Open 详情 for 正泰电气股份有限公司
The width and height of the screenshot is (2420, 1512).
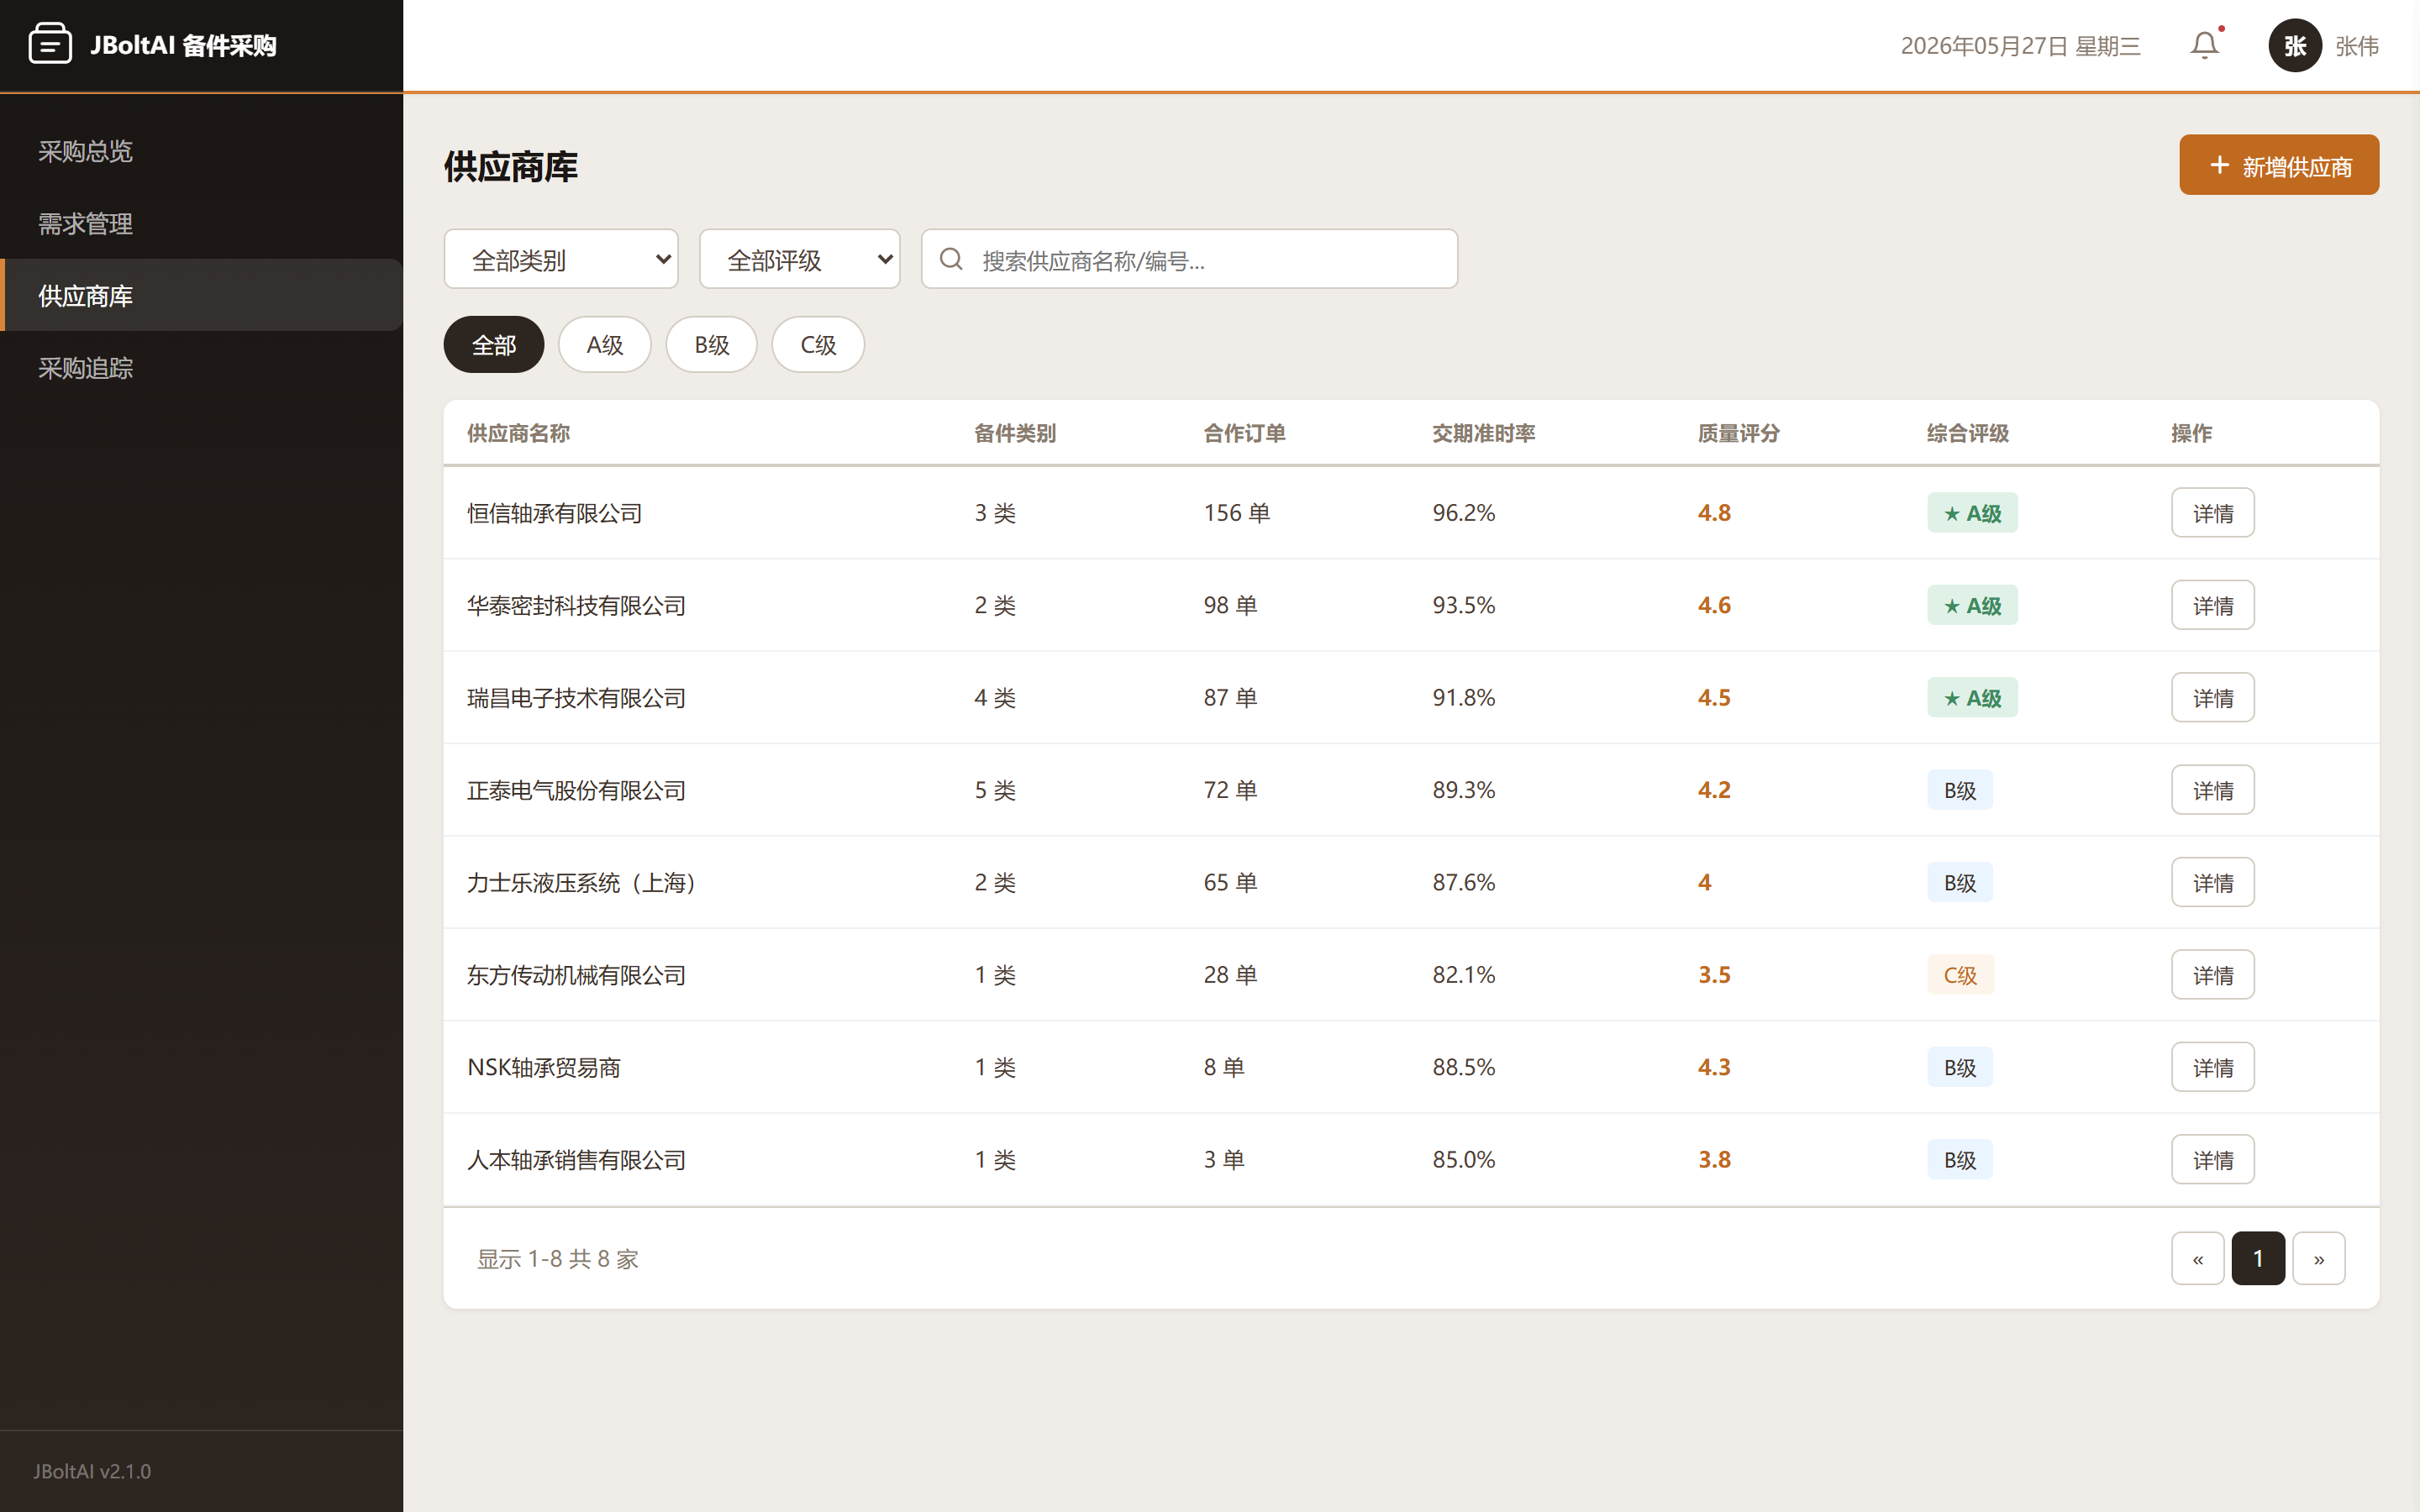coord(2212,790)
